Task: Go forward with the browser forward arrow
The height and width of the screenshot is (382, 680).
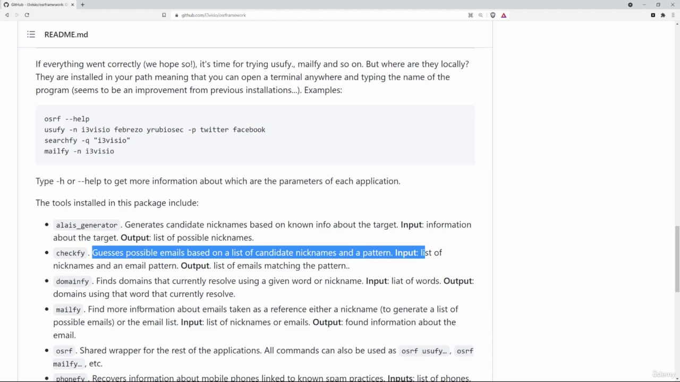Action: pyautogui.click(x=16, y=15)
